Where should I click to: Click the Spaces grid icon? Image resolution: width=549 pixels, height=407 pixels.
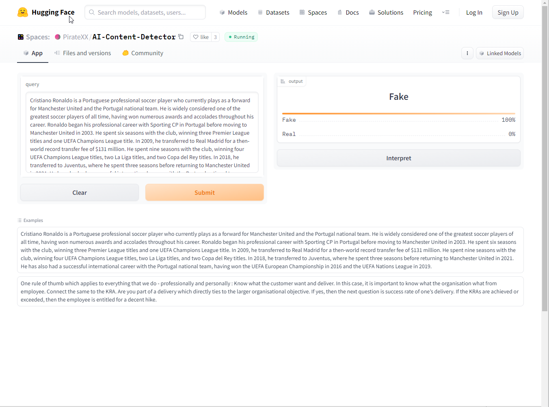coord(21,37)
